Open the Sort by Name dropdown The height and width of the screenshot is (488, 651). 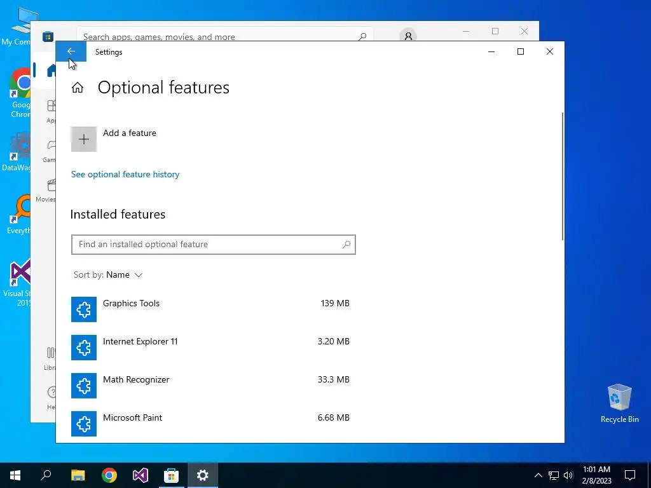(108, 274)
